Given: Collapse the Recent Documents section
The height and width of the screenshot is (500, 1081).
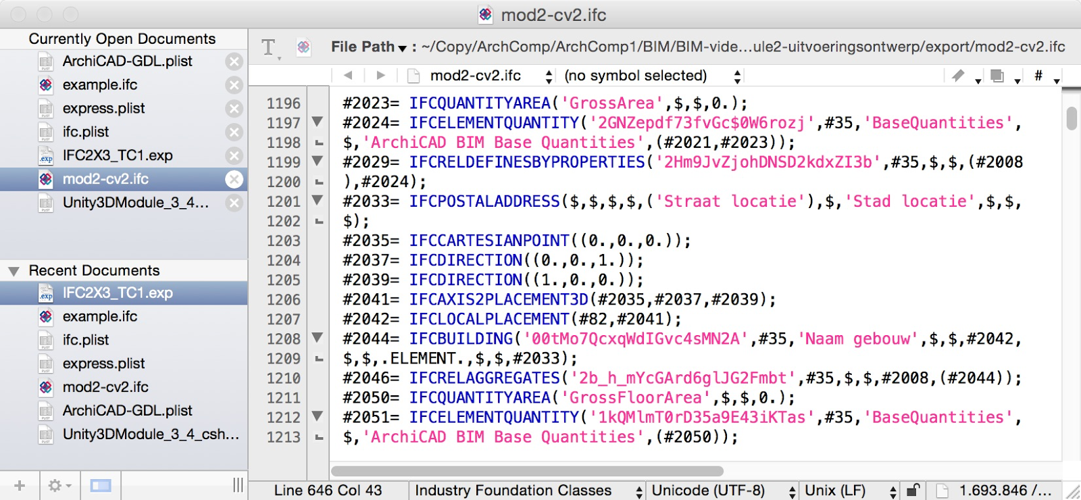Looking at the screenshot, I should coord(14,271).
